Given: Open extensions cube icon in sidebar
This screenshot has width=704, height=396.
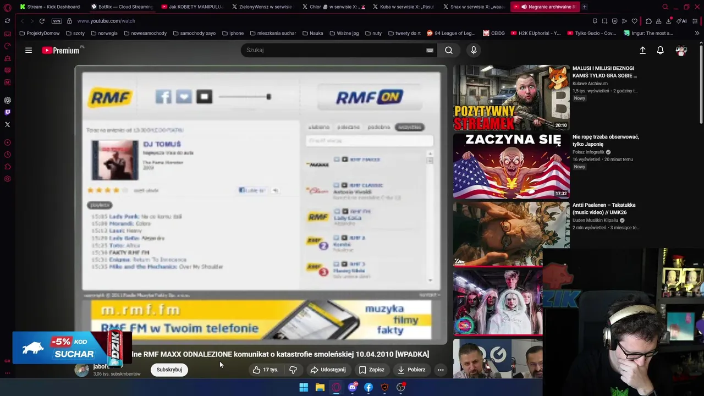Looking at the screenshot, I should 7,167.
